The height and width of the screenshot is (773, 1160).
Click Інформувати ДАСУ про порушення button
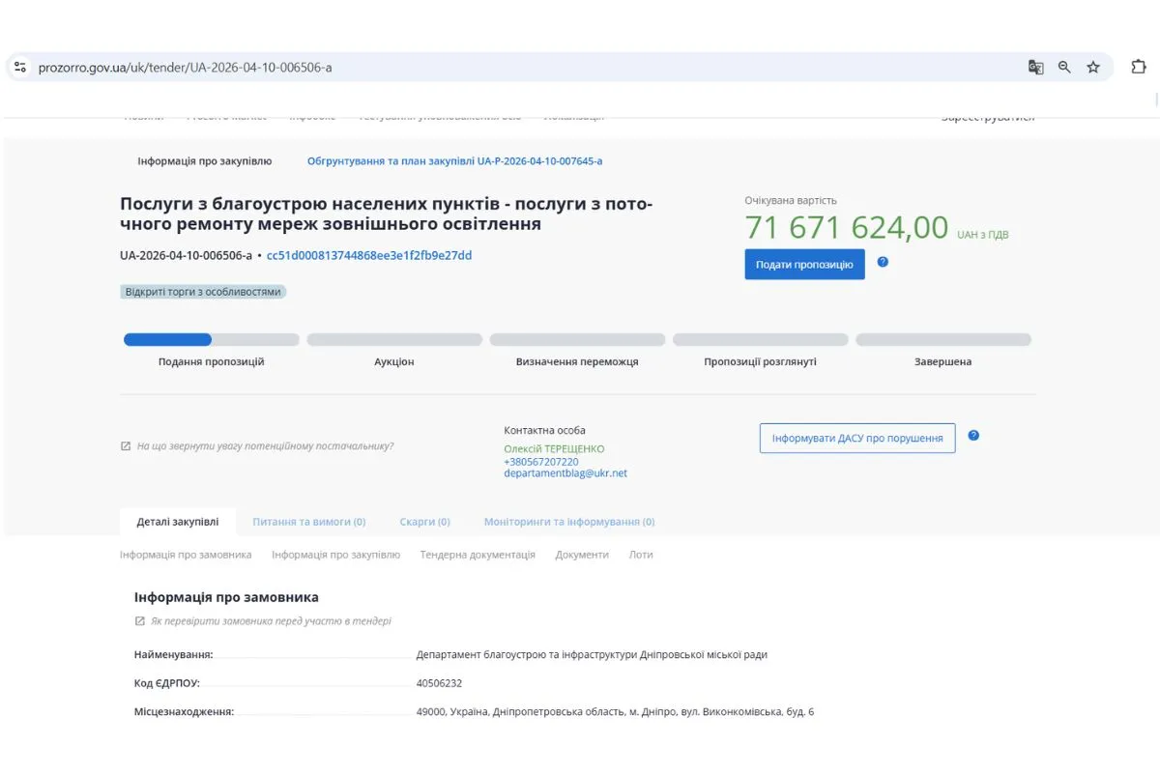(856, 438)
